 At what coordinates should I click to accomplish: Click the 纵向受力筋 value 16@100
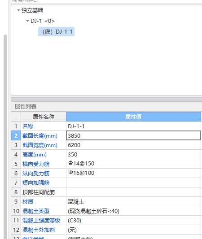[x=133, y=173]
